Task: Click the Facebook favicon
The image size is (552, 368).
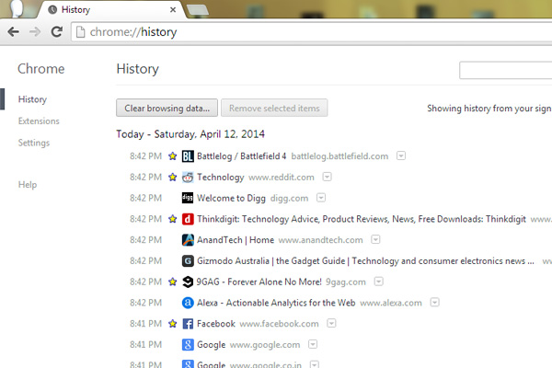Action: tap(188, 324)
